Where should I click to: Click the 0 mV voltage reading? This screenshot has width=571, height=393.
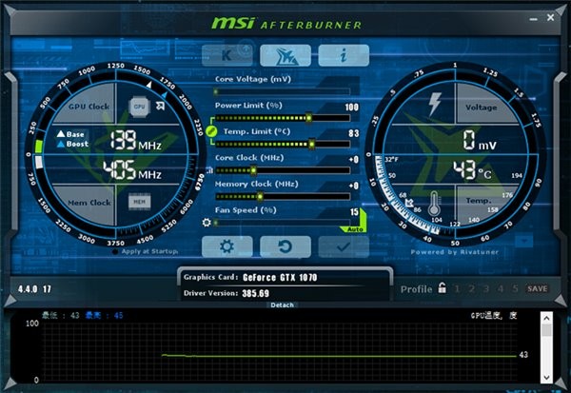click(x=480, y=141)
